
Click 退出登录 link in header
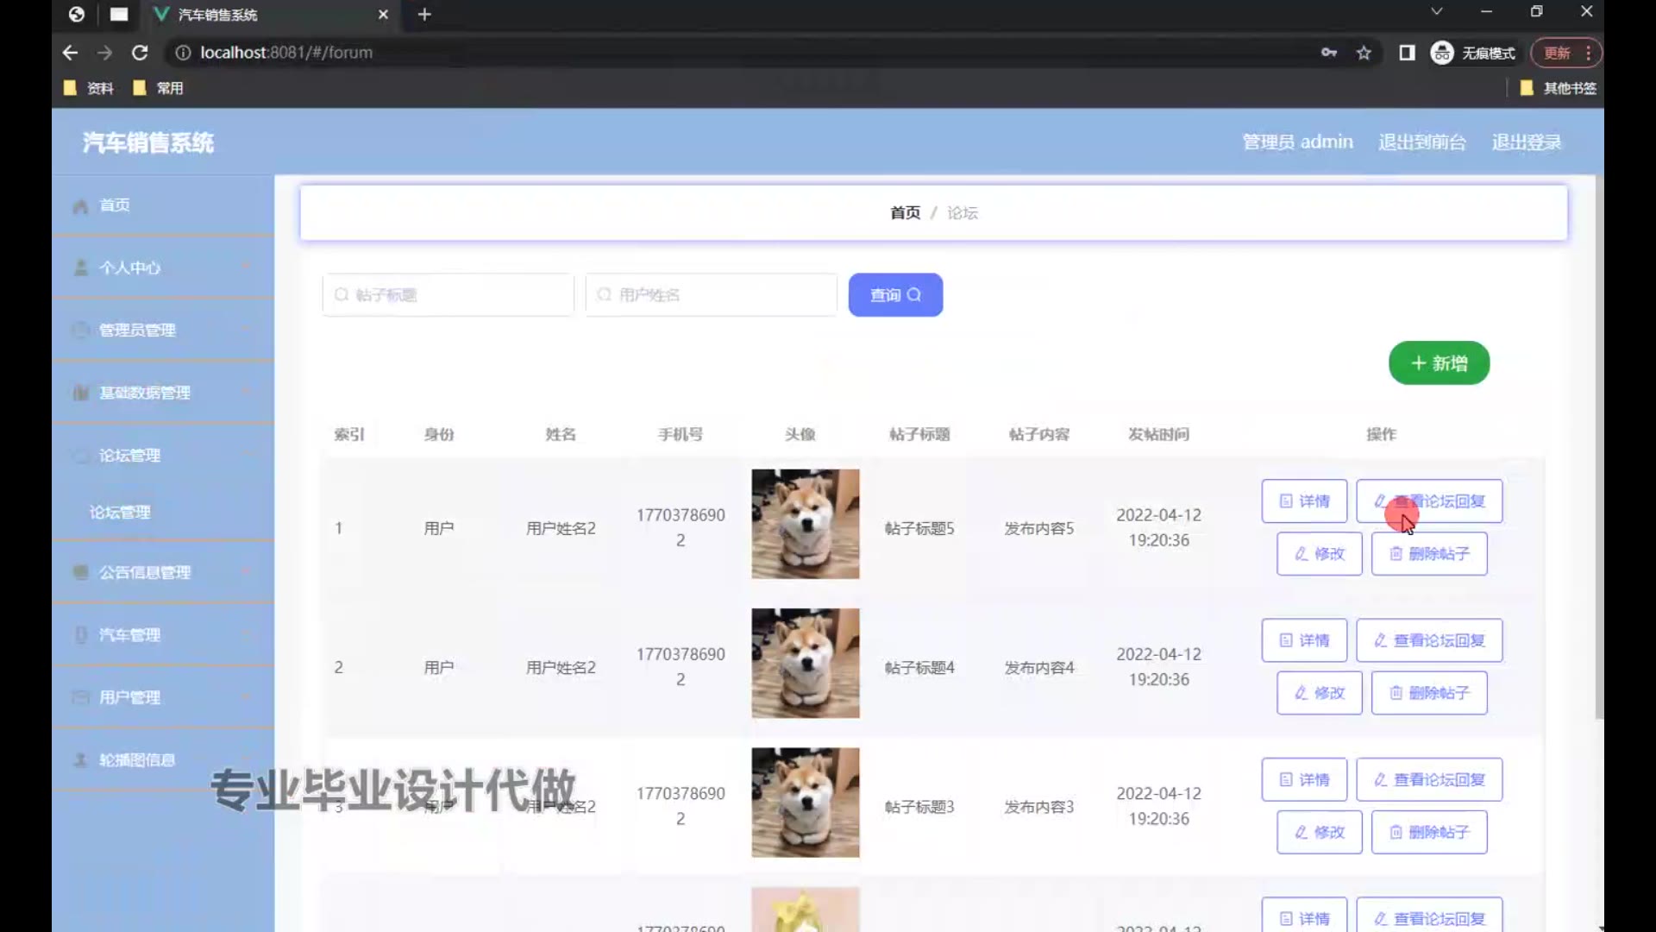[1526, 142]
